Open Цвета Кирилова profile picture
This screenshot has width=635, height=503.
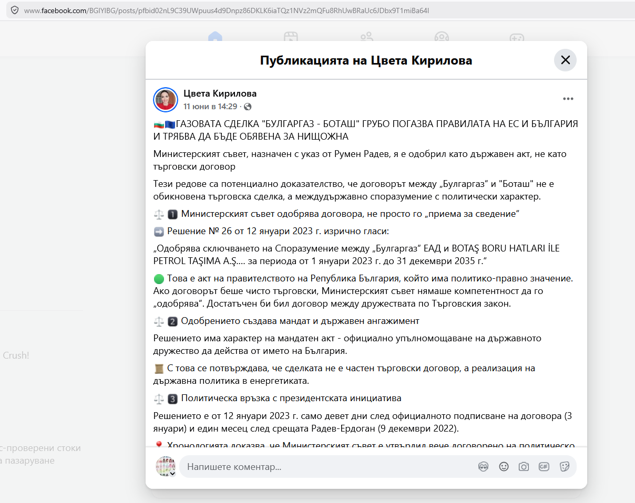pos(165,100)
